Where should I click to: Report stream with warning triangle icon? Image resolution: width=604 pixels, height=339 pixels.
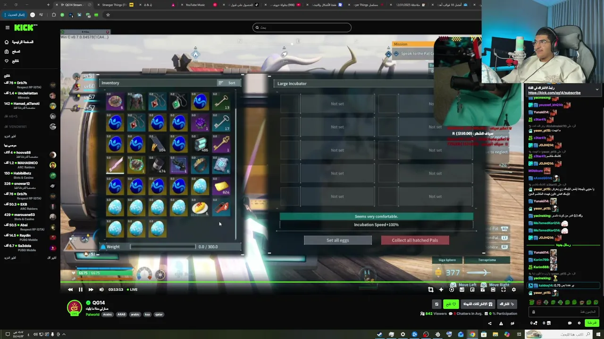click(501, 323)
